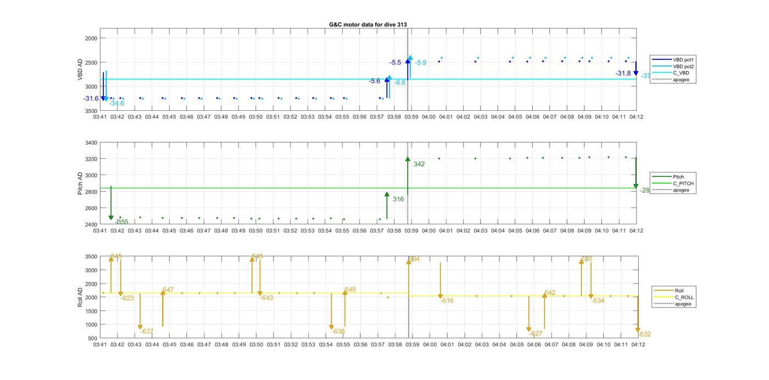Image resolution: width=769 pixels, height=380 pixels.
Task: Click the title "G&C motor data for dive 313"
Action: (368, 25)
